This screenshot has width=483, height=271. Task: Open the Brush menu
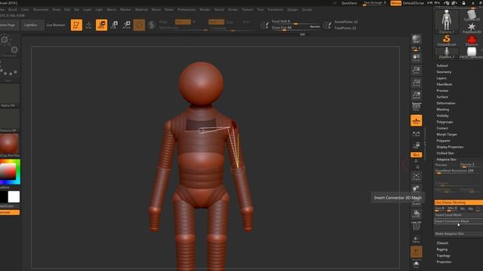pyautogui.click(x=13, y=10)
